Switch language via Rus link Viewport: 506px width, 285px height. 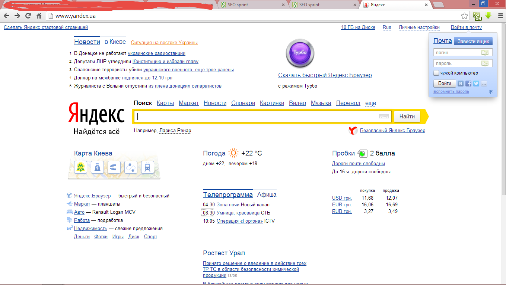point(387,27)
